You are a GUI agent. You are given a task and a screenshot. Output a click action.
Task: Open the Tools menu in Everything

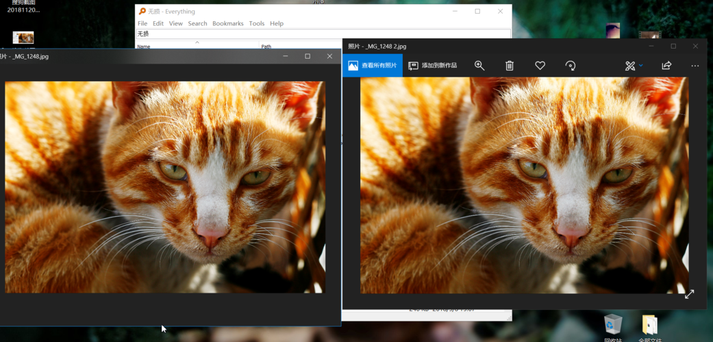[257, 23]
